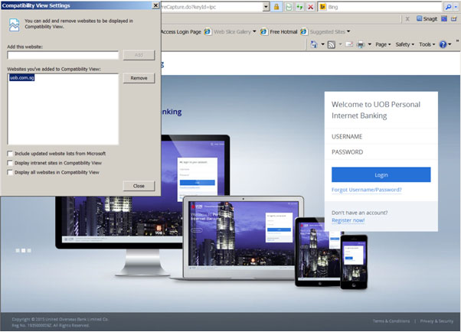This screenshot has width=461, height=332.
Task: Click the Home icon in command bar
Action: coord(314,44)
